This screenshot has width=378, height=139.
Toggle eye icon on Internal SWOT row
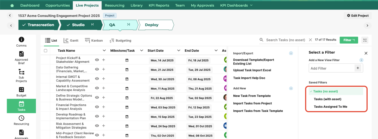point(97,79)
